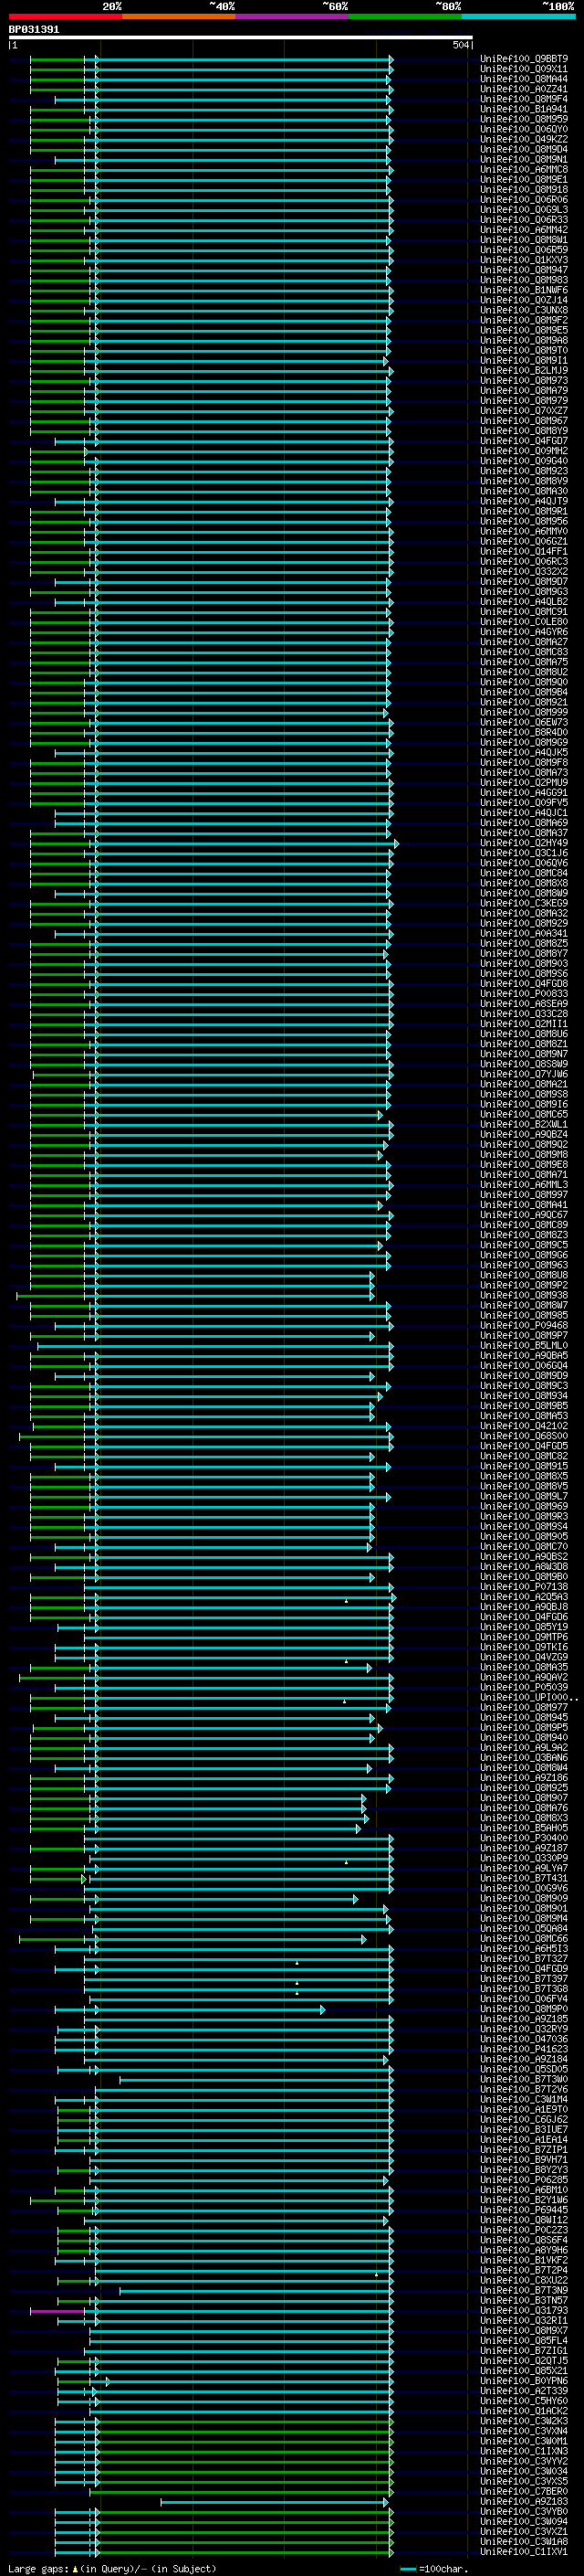Click the UniRef100_C1IXV1 label
This screenshot has width=584, height=2576.
click(x=523, y=2552)
